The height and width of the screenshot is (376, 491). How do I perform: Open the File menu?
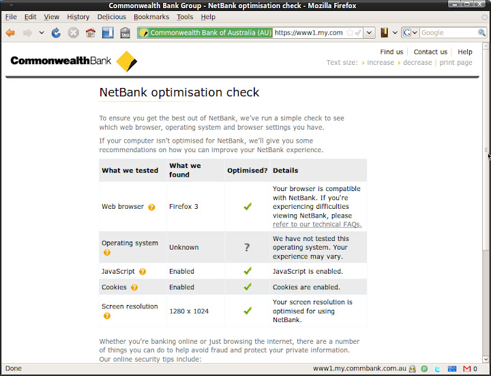11,17
